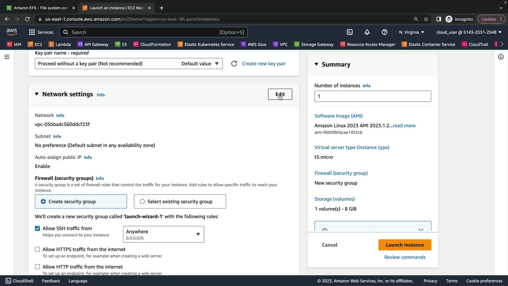Viewport: 508px width, 286px height.
Task: Enable Allow HTTPS traffic from the internet
Action: [x=37, y=249]
